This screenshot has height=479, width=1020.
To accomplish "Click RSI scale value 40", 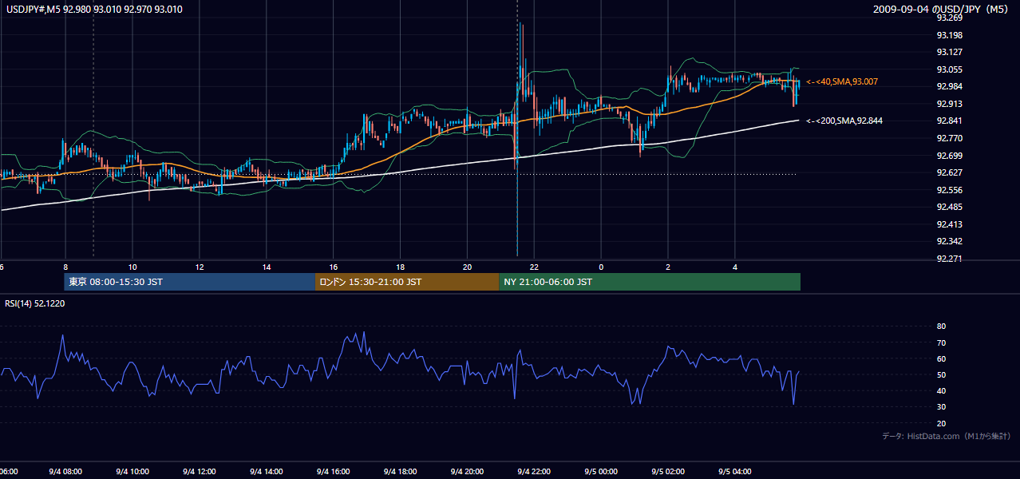I will pyautogui.click(x=941, y=390).
